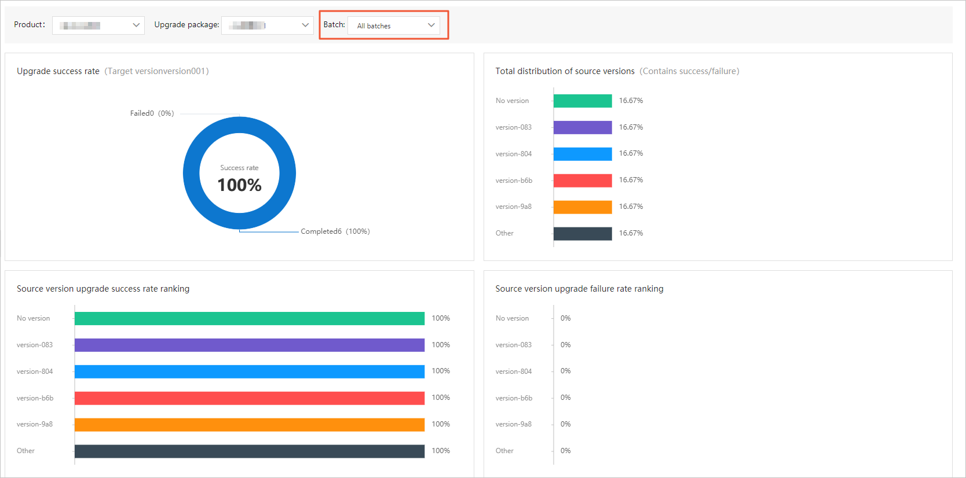Click No version label in distribution chart
966x478 pixels.
pos(512,101)
